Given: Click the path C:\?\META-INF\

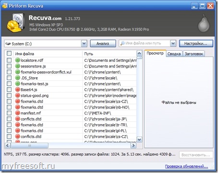Looking at the screenshot, I should click(x=97, y=113).
